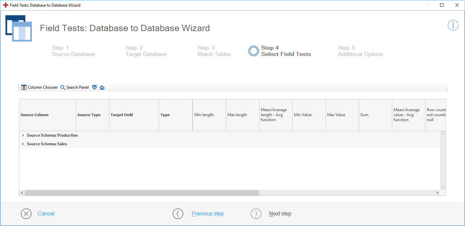Open the Search Panel
Viewport: 465px width, 226px height.
pos(74,87)
